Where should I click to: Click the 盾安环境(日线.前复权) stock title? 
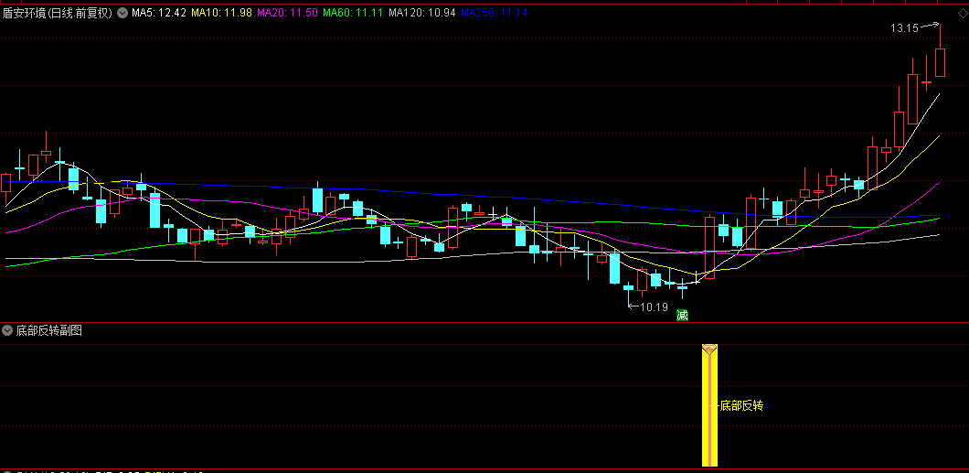(x=59, y=13)
